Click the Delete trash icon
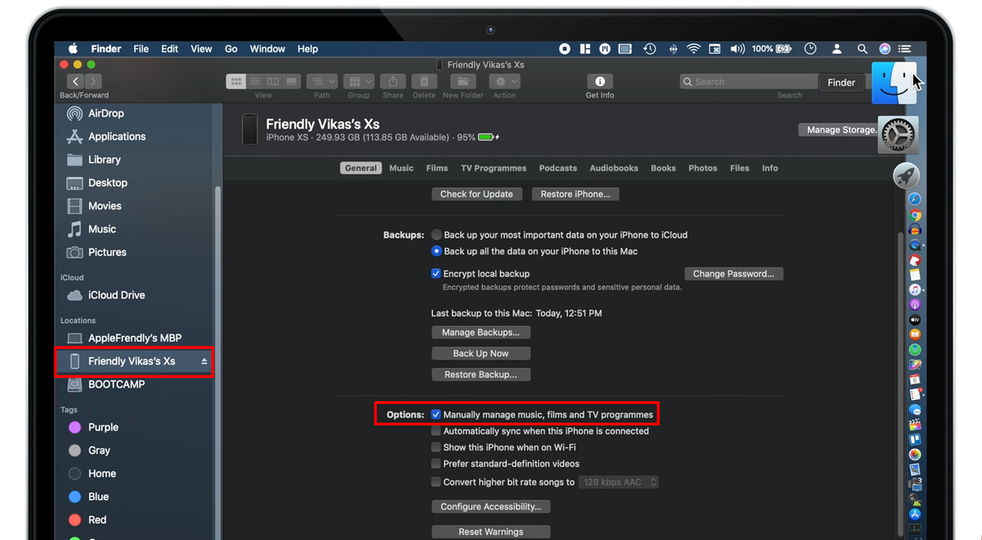Screen dimensions: 982x540 (x=424, y=81)
